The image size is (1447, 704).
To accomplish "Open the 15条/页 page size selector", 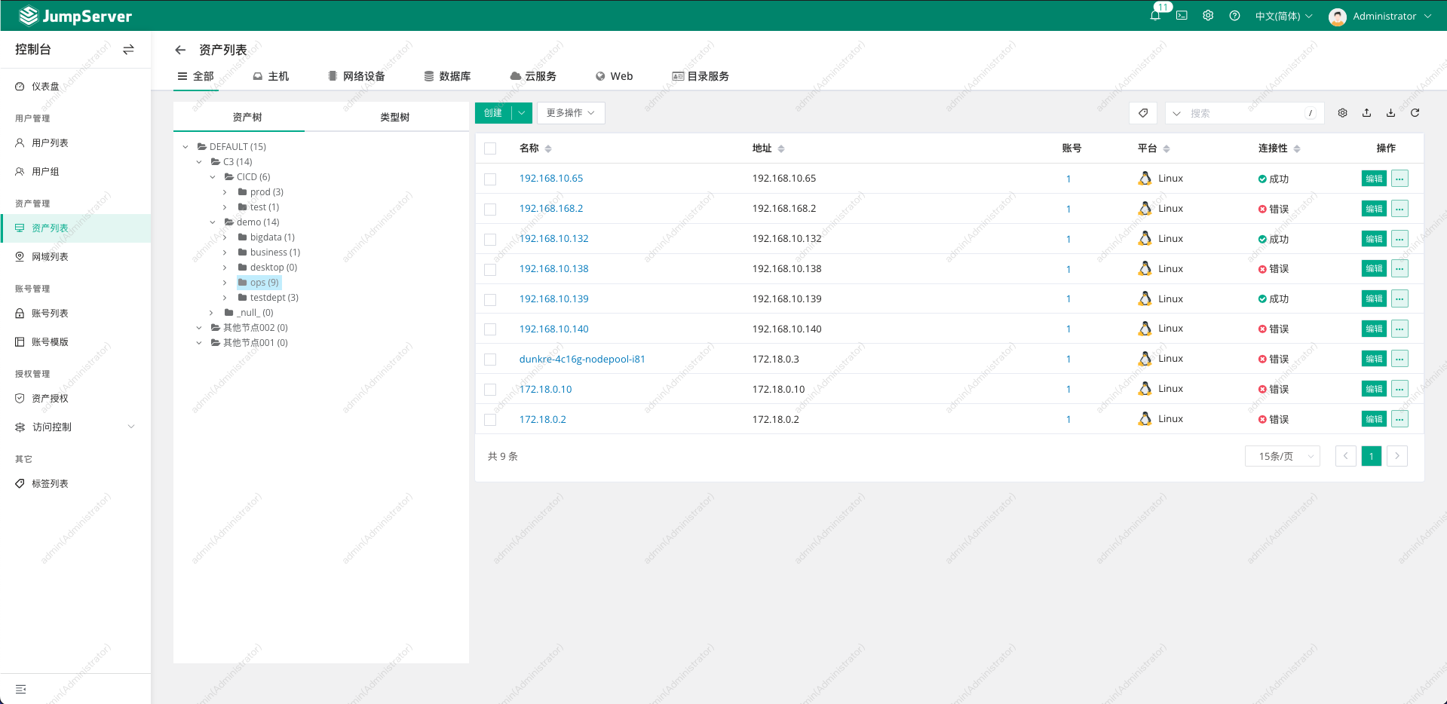I will point(1282,456).
